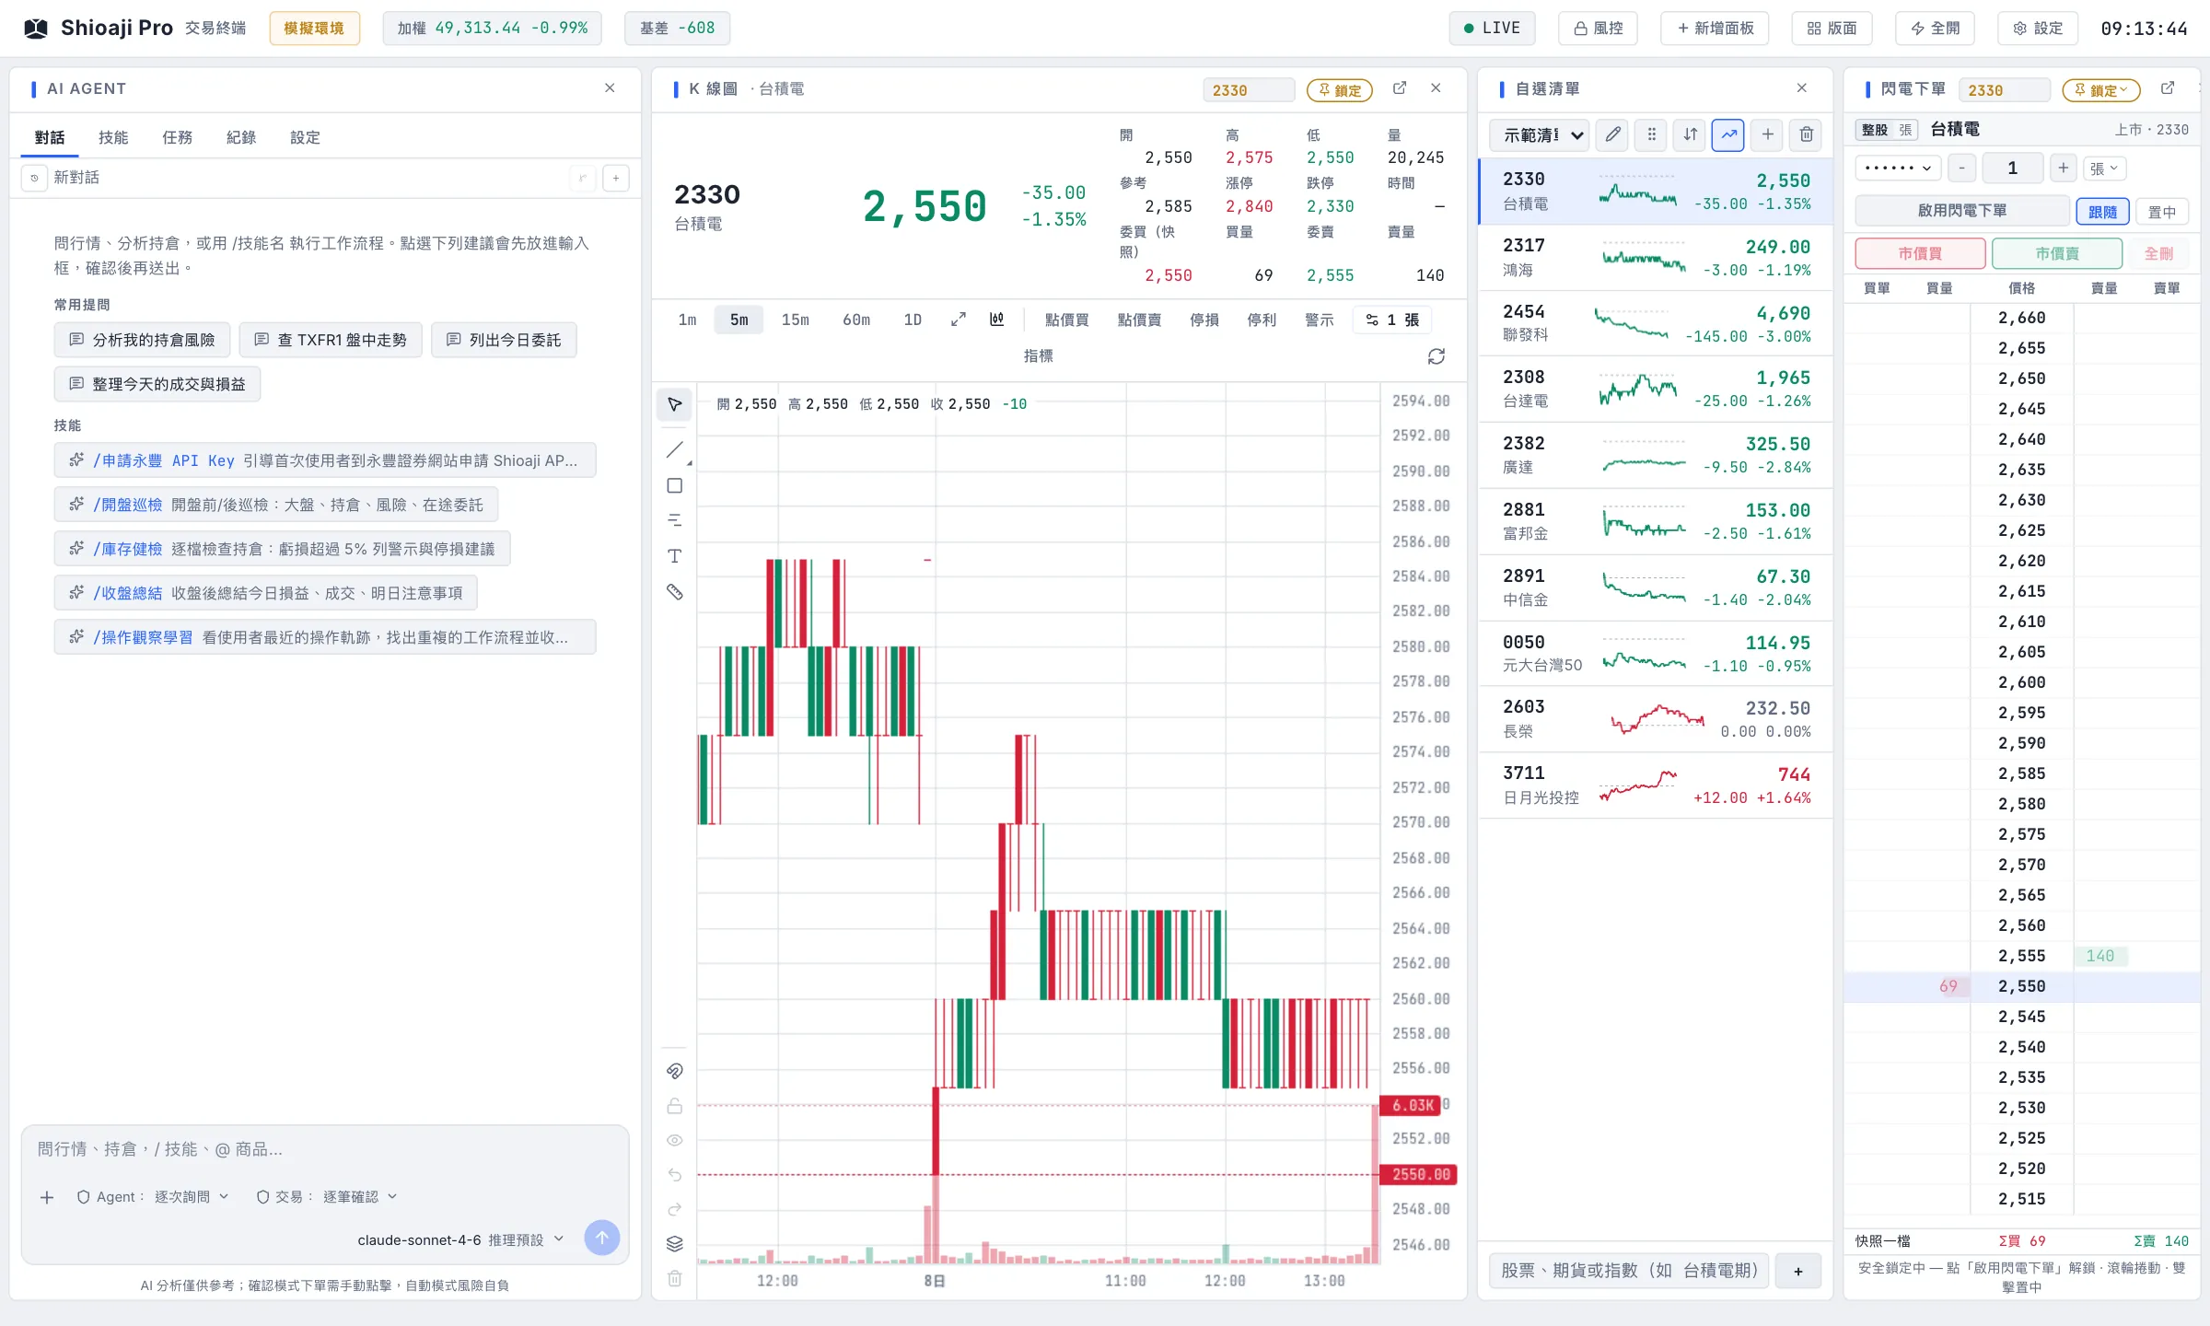This screenshot has height=1326, width=2210.
Task: Switch to the 任務 tab
Action: click(177, 137)
